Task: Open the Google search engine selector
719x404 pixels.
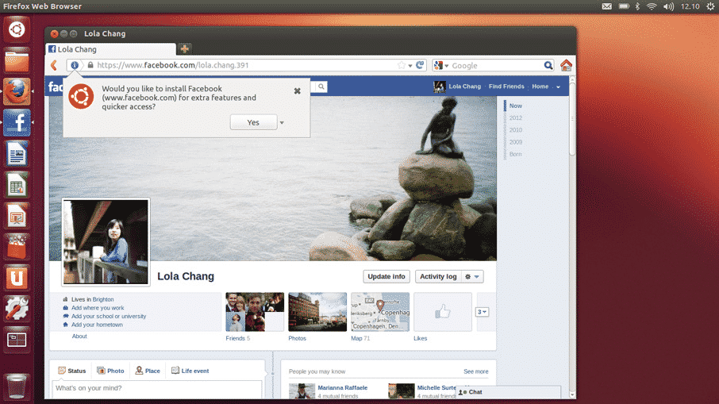Action: (x=441, y=66)
